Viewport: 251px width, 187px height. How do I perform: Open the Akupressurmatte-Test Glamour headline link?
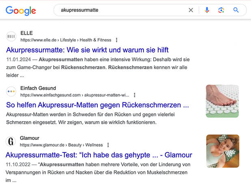[x=99, y=155]
